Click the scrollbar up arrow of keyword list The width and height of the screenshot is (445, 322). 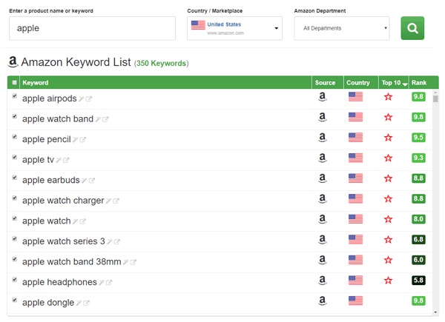pos(435,93)
